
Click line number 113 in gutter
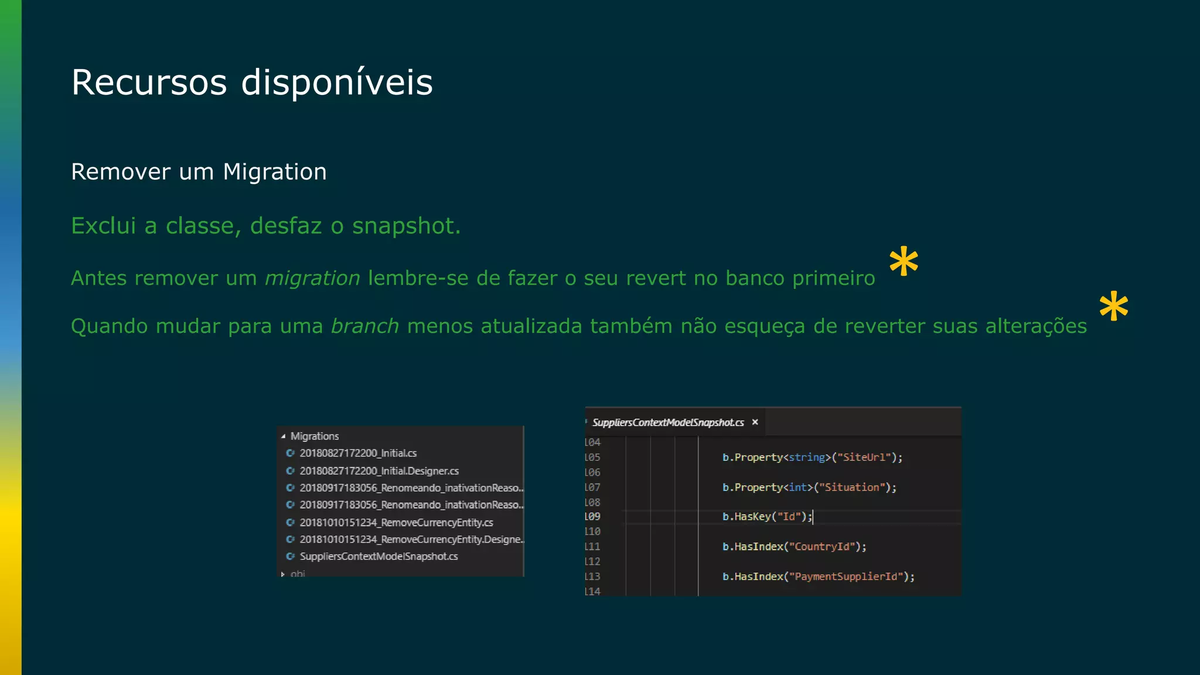pyautogui.click(x=592, y=576)
